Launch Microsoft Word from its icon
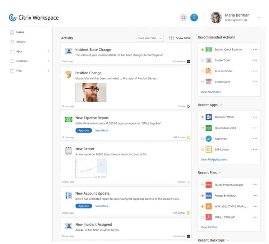This screenshot has height=244, width=269. 209,117
